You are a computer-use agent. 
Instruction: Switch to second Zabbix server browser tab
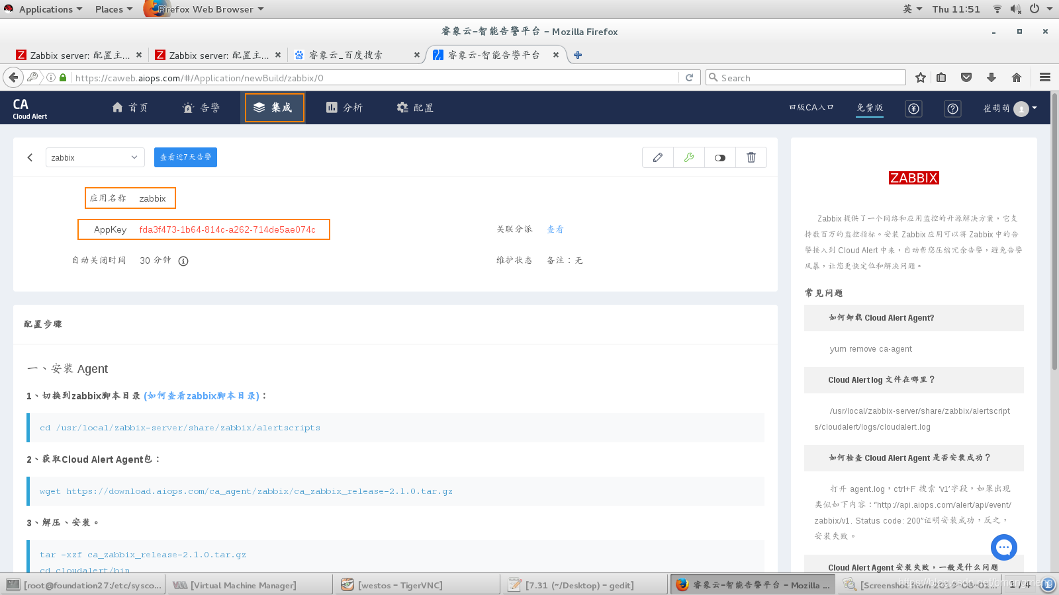(x=218, y=56)
